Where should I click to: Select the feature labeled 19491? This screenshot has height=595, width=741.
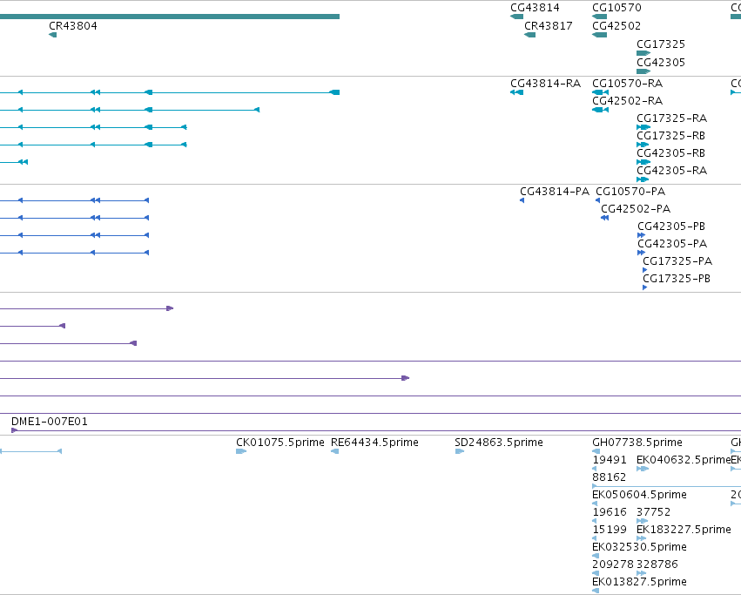(595, 469)
